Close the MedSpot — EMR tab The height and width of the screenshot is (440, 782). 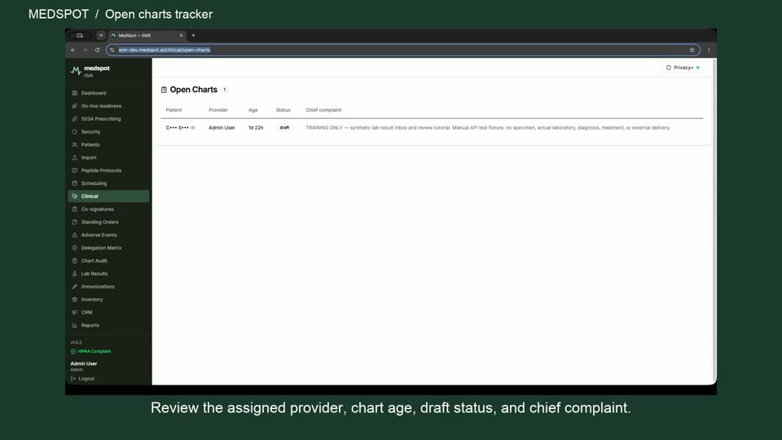click(x=181, y=35)
